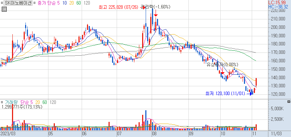Screen dimensions: 291x137
Task: Select the green 60-day price average label
Action: (79, 3)
